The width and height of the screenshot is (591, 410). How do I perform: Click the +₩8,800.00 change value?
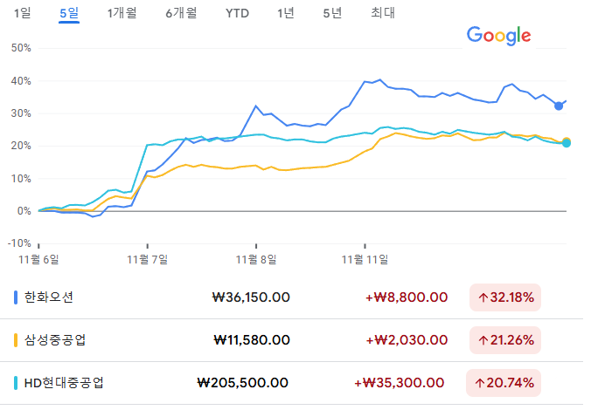point(407,297)
